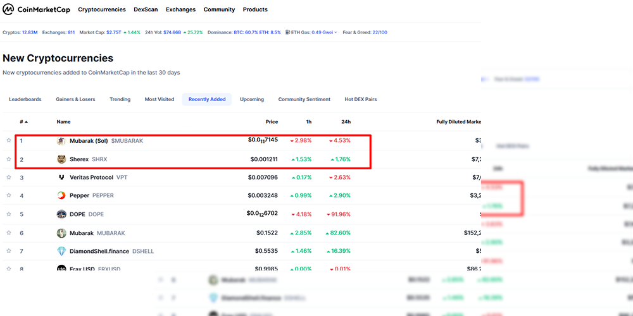Switch to the Most Visited tab
Image resolution: width=633 pixels, height=316 pixels.
click(160, 99)
